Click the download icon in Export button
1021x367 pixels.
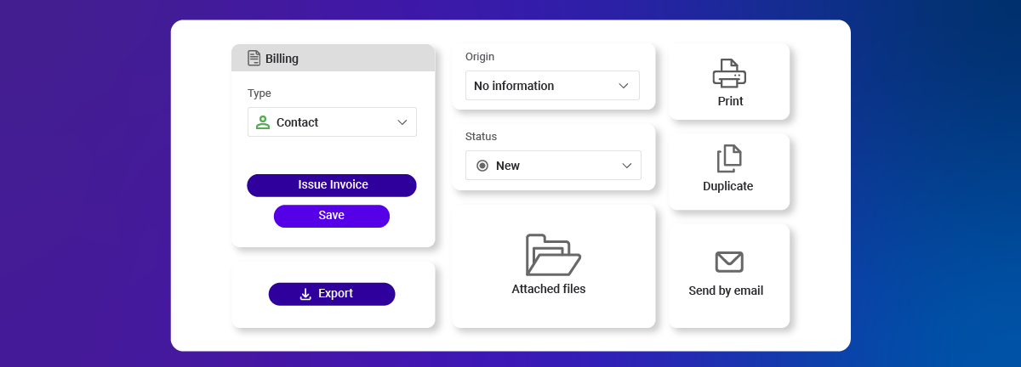(306, 294)
